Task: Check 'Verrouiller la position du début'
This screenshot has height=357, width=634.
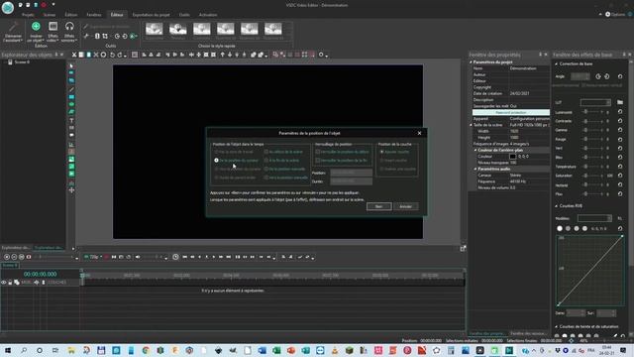Action: point(318,152)
